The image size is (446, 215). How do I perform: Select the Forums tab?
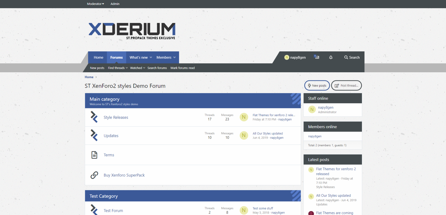click(x=116, y=57)
